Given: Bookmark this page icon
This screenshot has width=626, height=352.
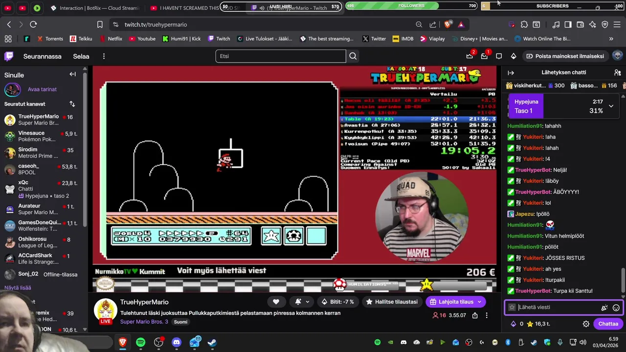Looking at the screenshot, I should 100,24.
